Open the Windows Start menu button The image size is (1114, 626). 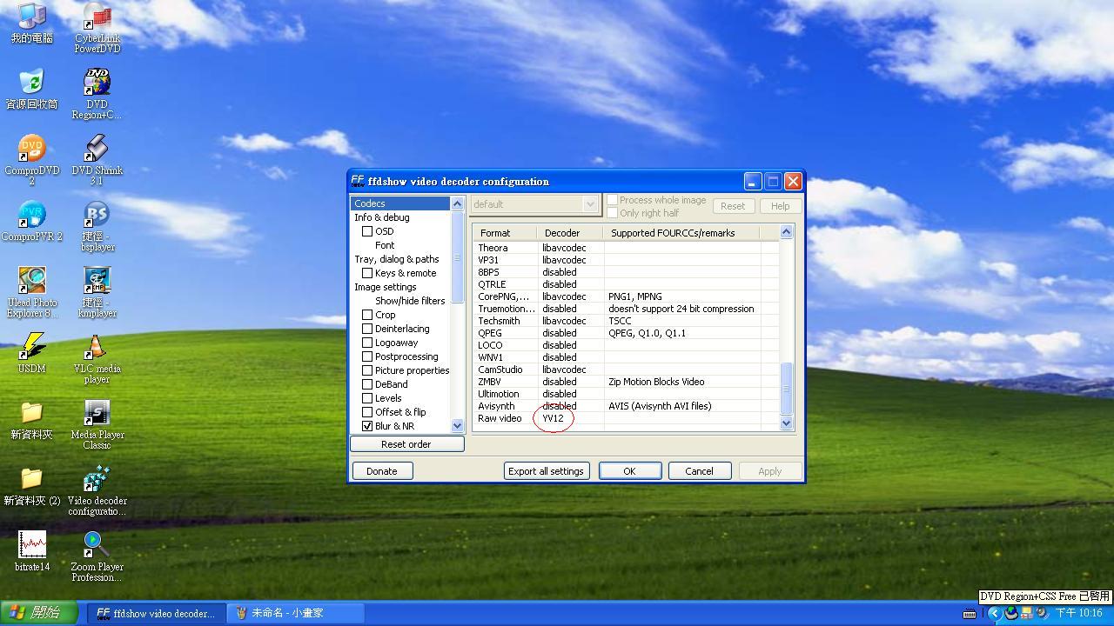tap(35, 613)
